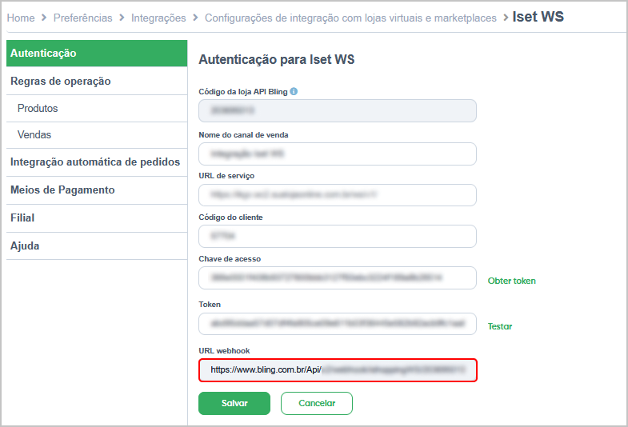628x427 pixels.
Task: Focus the Nome do canal de venda field
Action: (x=338, y=154)
